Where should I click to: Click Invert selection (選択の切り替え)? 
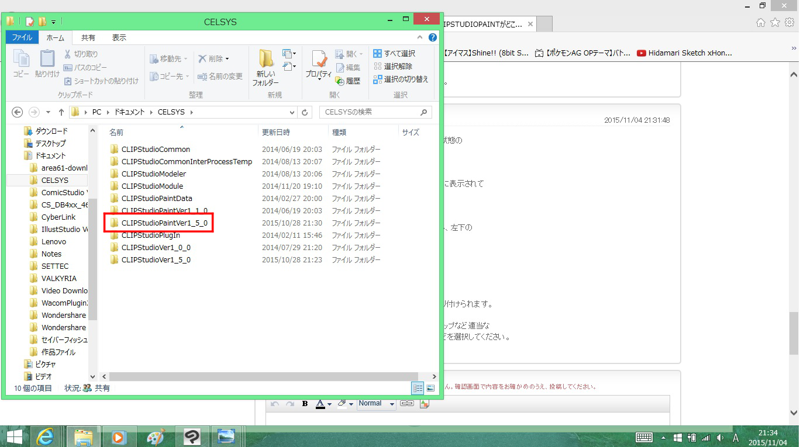click(401, 79)
